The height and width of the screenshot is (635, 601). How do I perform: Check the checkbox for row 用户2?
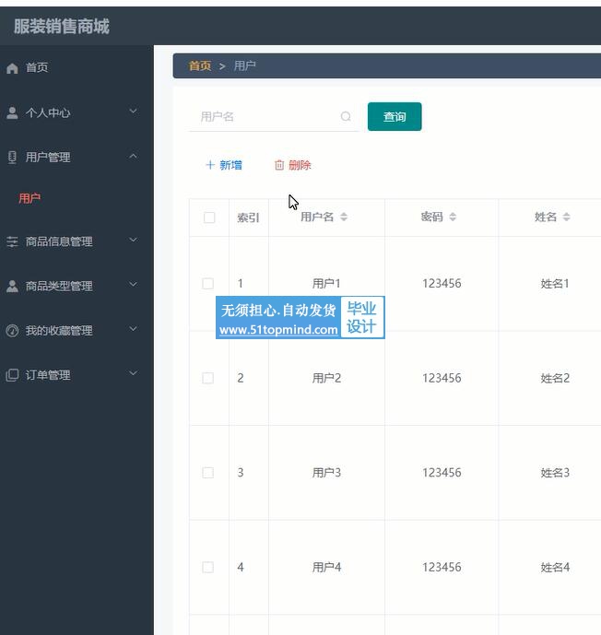tap(207, 378)
